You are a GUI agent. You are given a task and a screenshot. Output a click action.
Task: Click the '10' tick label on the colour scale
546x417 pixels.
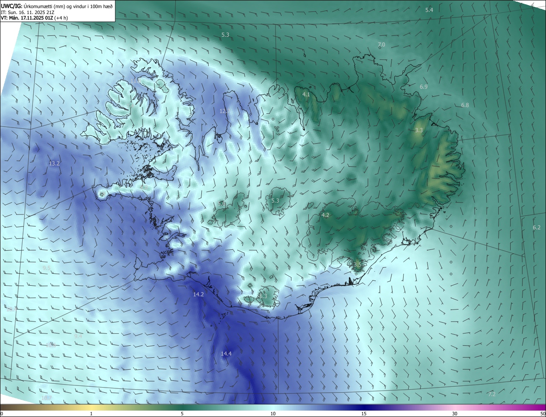point(273,414)
